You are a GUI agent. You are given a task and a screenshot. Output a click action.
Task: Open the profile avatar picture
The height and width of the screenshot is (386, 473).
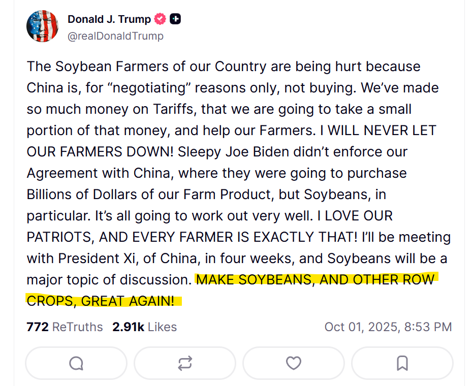[42, 26]
